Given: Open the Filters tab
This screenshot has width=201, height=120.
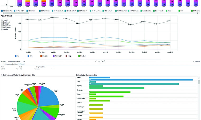Looking at the screenshot, I should click(x=22, y=64).
